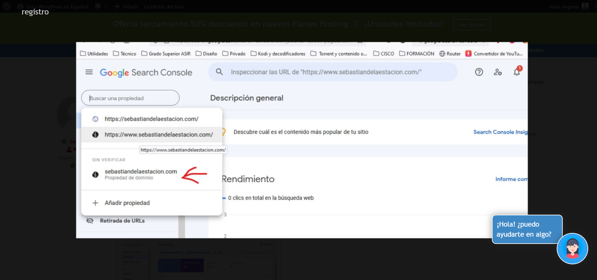The width and height of the screenshot is (597, 280).
Task: Click 0 clics en total legend
Action: coord(268,198)
